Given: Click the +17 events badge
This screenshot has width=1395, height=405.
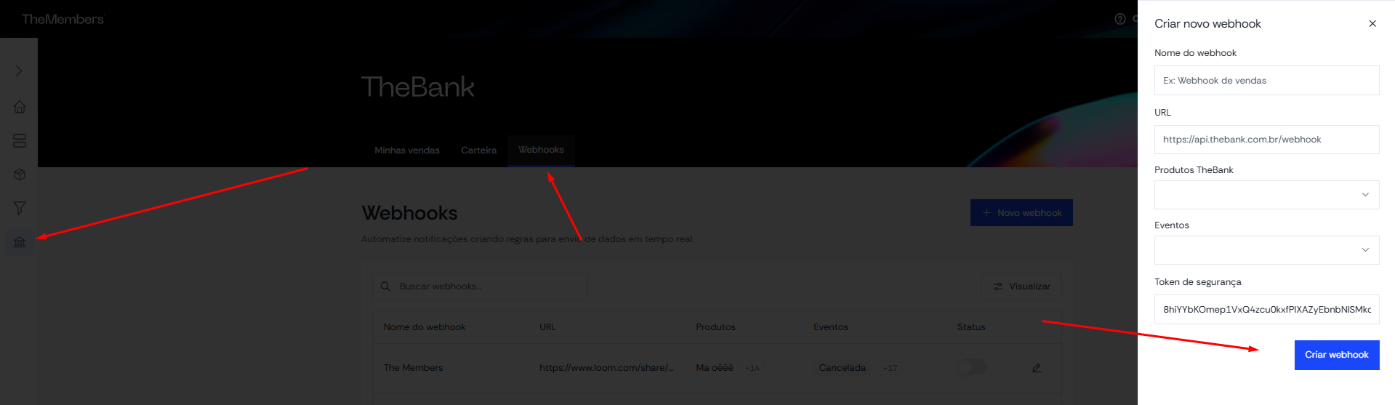Looking at the screenshot, I should click(890, 368).
